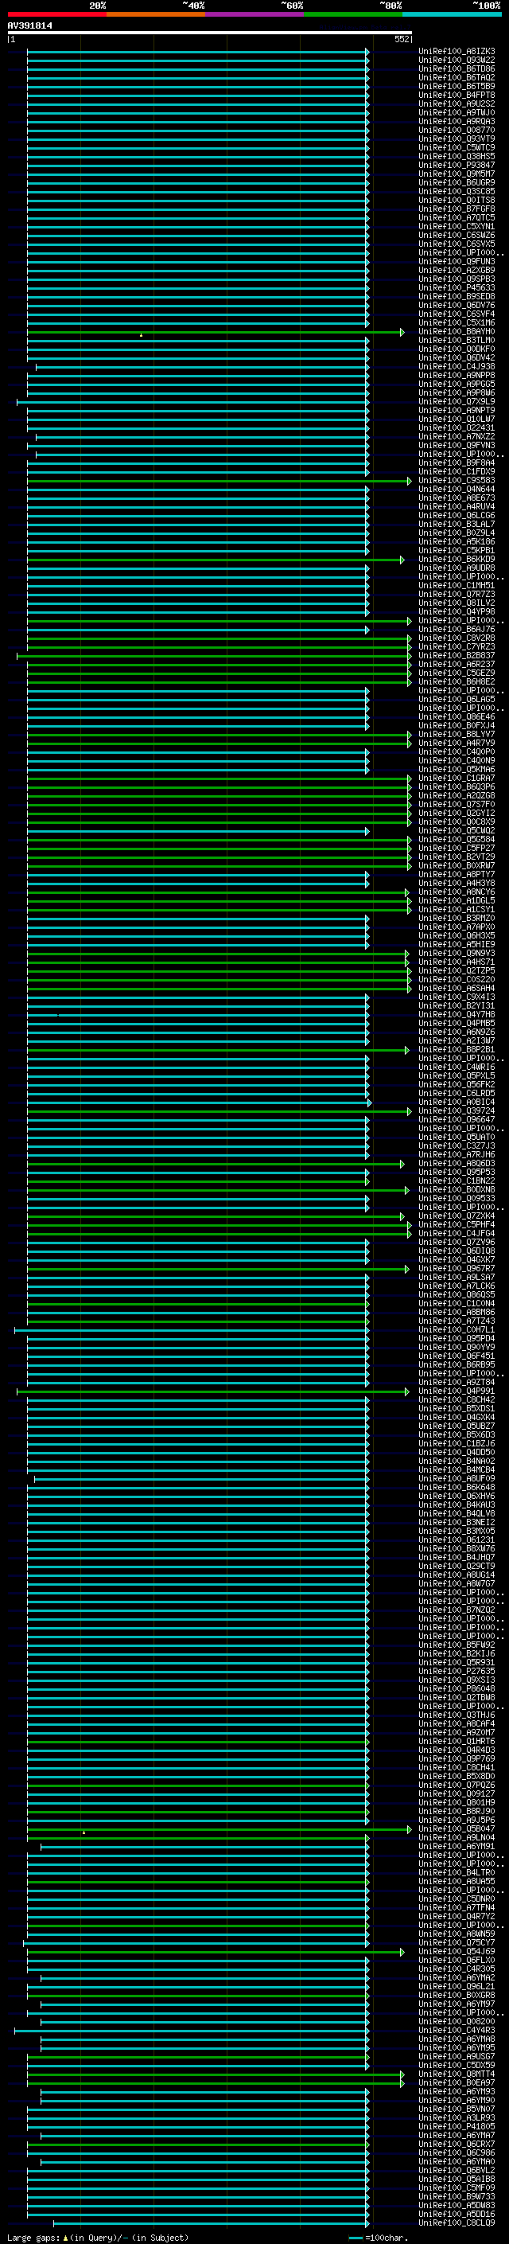Click the green alignment bar of UniRef100_Q54J69
This screenshot has width=509, height=2244.
(x=215, y=1952)
